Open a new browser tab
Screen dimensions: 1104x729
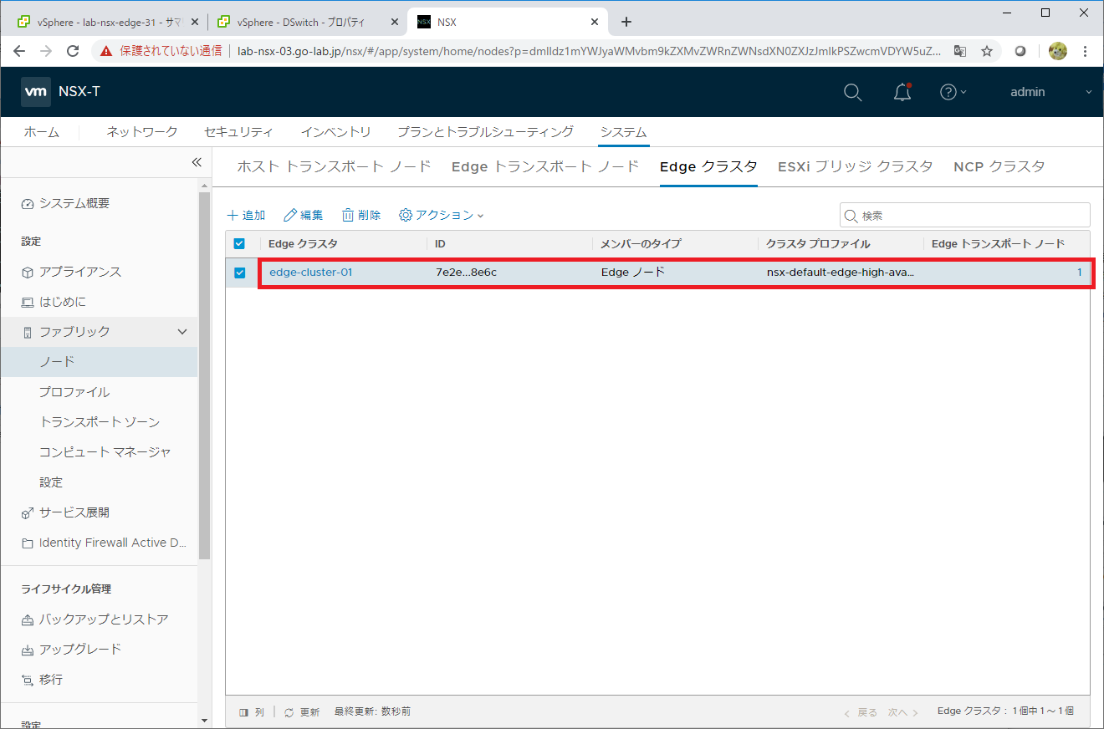(626, 22)
